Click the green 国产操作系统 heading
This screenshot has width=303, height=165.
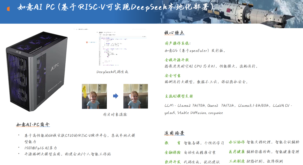[x=178, y=43]
